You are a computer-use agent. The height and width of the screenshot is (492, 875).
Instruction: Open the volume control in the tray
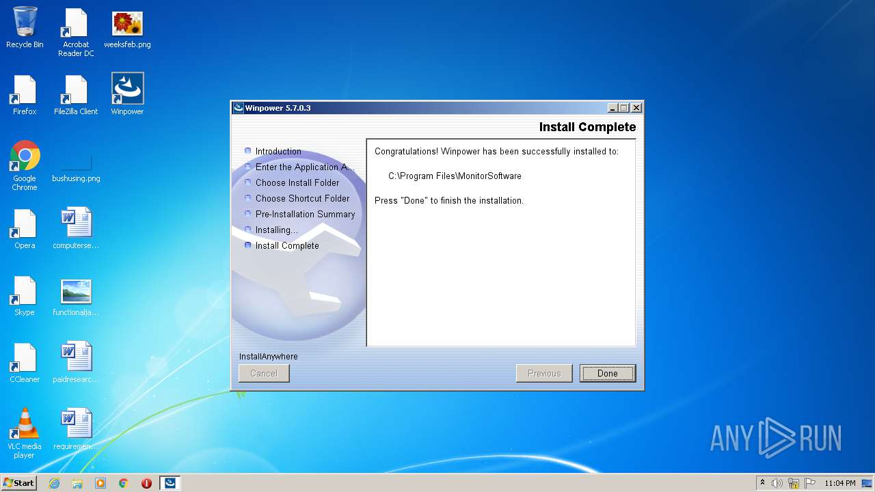pos(777,483)
